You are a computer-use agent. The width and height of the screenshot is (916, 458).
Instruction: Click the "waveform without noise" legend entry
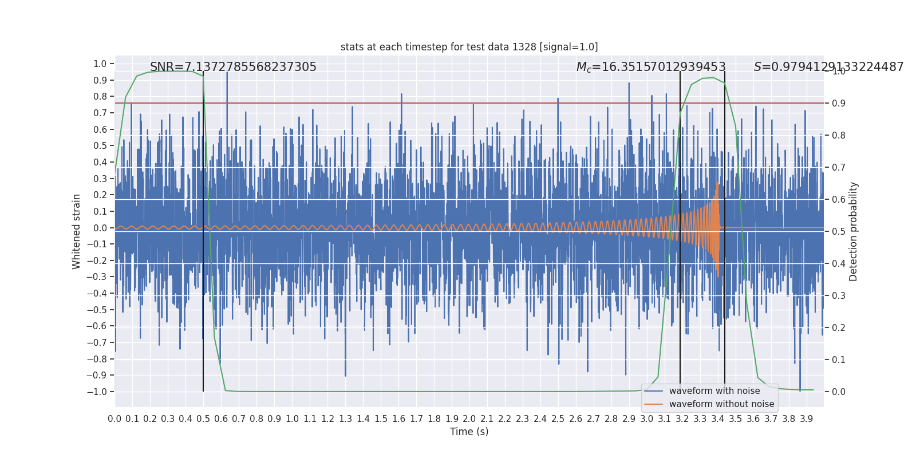click(721, 404)
